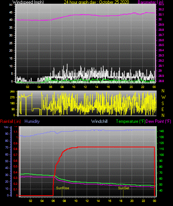Click the magenta 'Dew Point (°F)' legend label
This screenshot has width=173, height=206.
[x=159, y=121]
